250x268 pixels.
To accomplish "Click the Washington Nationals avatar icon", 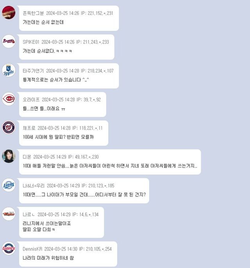I will (9, 128).
